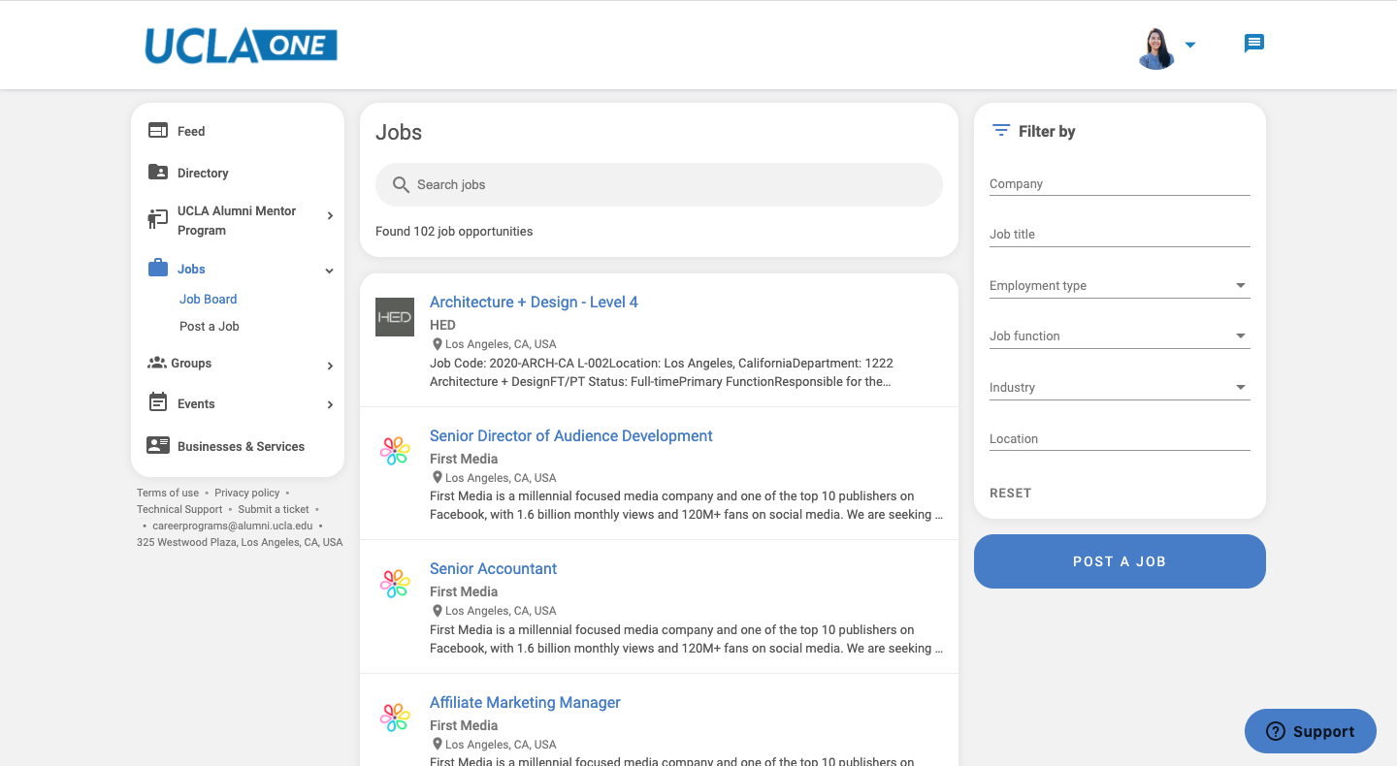The image size is (1397, 766).
Task: Expand the Groups chevron
Action: [330, 366]
